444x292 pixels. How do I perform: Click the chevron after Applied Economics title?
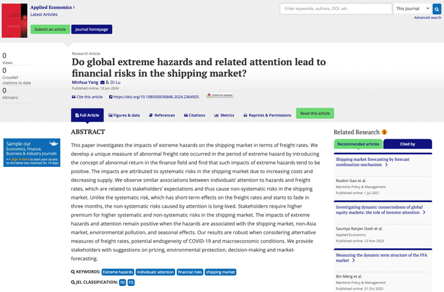[74, 7]
